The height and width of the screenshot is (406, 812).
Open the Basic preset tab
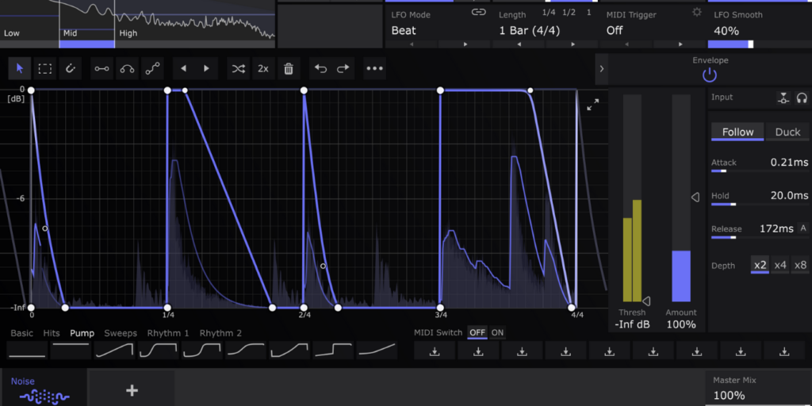(21, 333)
